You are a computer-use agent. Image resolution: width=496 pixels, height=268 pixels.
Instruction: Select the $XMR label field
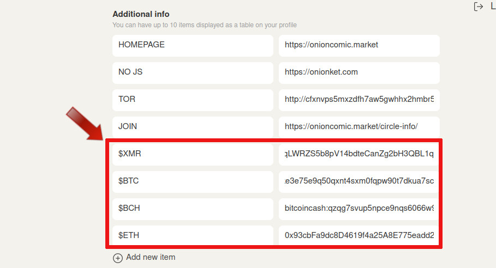click(x=193, y=155)
